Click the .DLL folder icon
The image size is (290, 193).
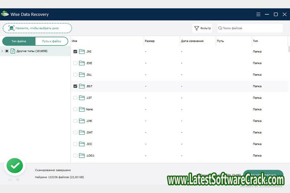point(82,75)
